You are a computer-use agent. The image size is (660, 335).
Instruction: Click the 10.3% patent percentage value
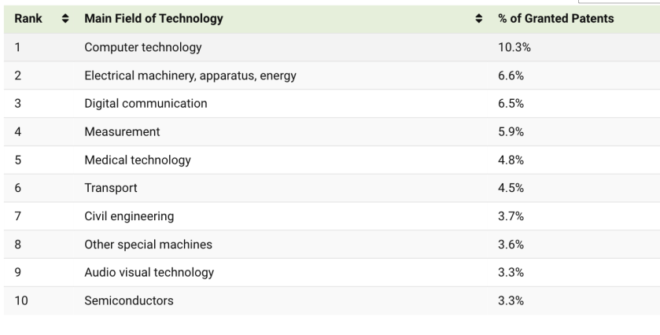coord(514,47)
